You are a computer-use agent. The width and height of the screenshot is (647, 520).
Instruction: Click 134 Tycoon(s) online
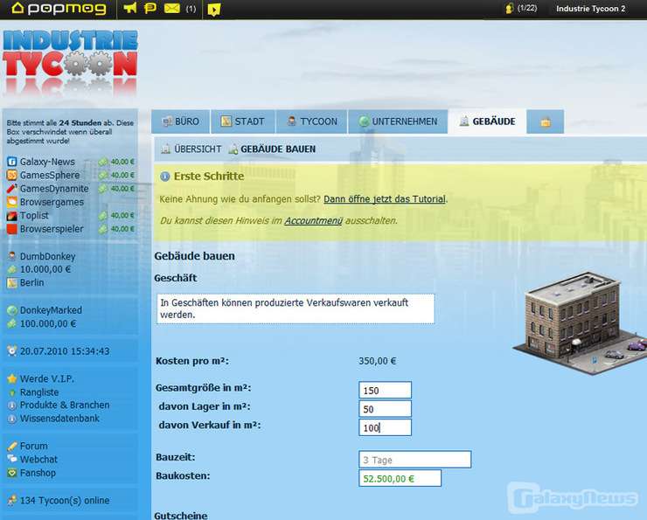(x=65, y=501)
